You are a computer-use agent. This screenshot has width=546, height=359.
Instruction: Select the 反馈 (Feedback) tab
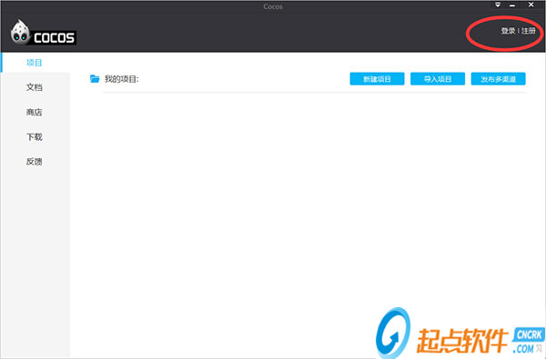[35, 162]
